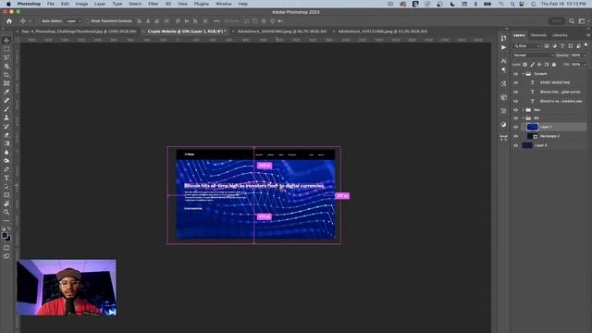
Task: Collapse the BG layer group
Action: pyautogui.click(x=523, y=118)
